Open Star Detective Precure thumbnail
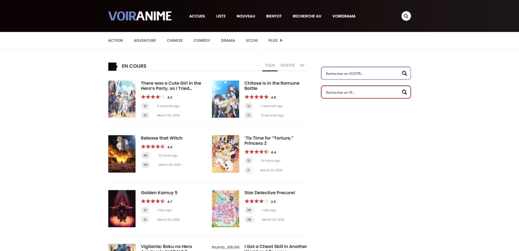 click(225, 209)
